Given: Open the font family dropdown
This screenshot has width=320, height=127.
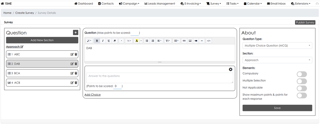Looking at the screenshot, I should (121, 41).
